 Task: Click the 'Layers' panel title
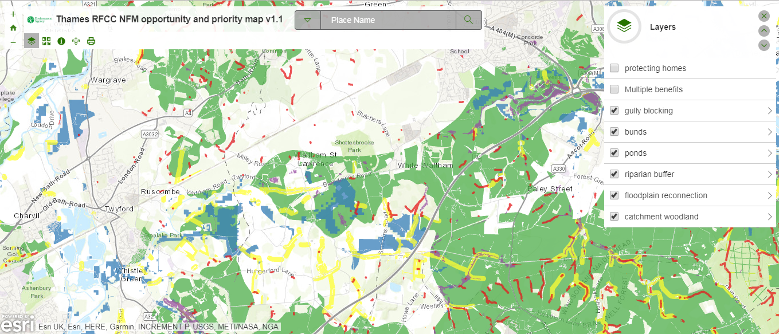(663, 27)
